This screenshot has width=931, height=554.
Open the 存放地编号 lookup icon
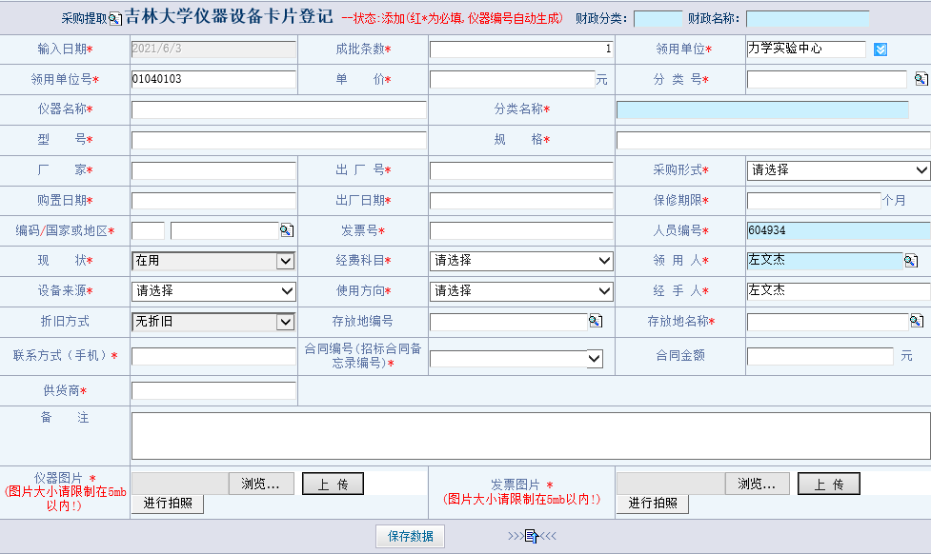595,322
